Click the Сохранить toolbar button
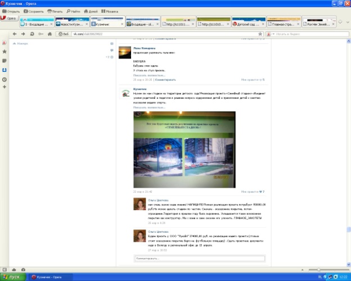 click(34, 11)
